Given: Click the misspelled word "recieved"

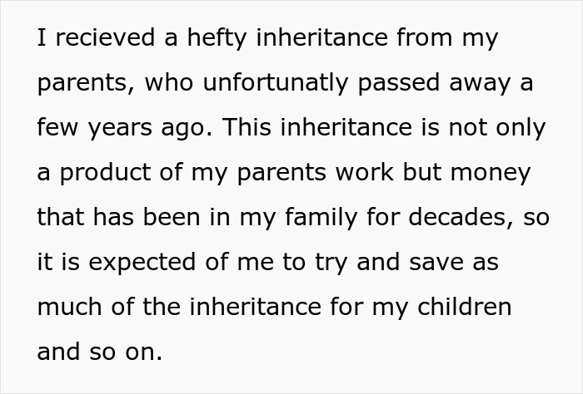Looking at the screenshot, I should [94, 38].
